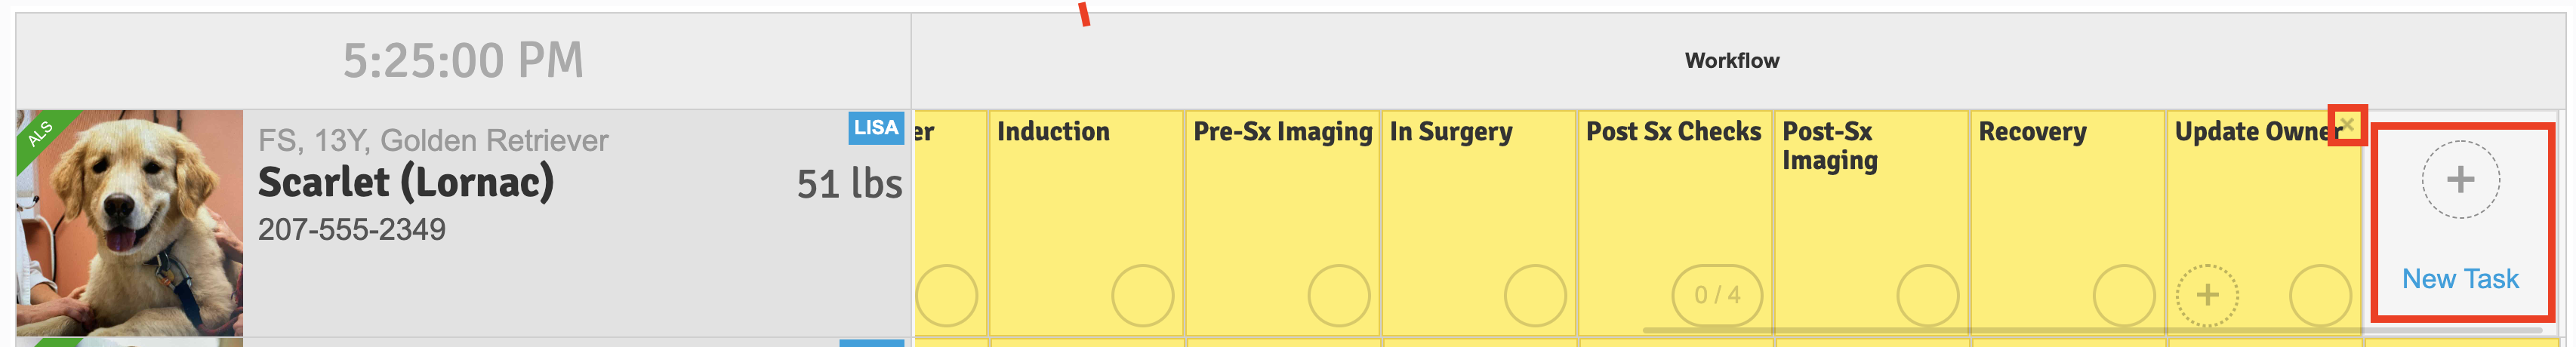Click Scarlet's golden retriever photo
This screenshot has height=347, width=2576.
coord(130,222)
